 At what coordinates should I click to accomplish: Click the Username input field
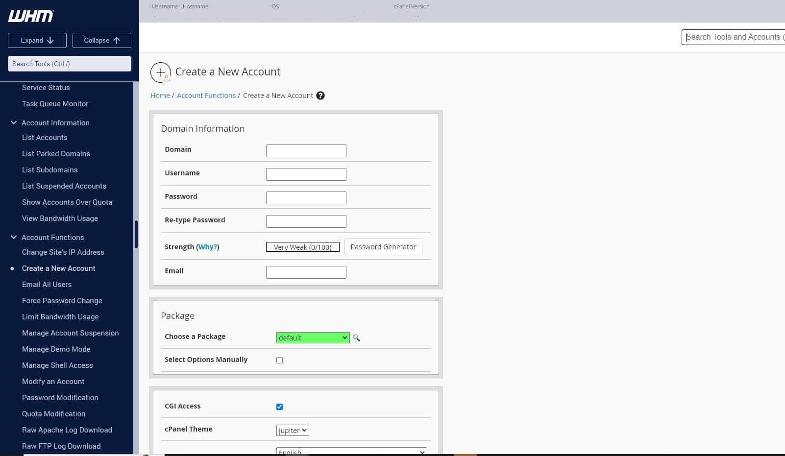pos(306,174)
